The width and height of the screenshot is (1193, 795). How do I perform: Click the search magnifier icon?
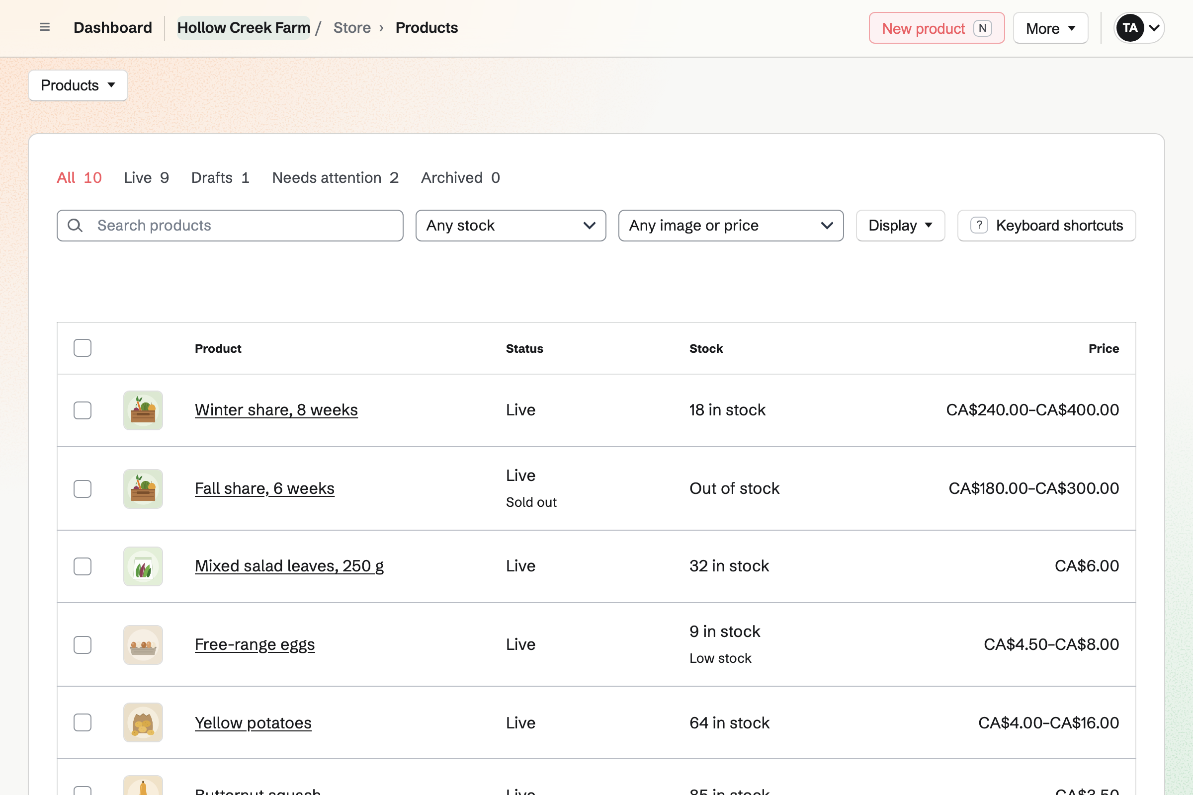(x=75, y=225)
